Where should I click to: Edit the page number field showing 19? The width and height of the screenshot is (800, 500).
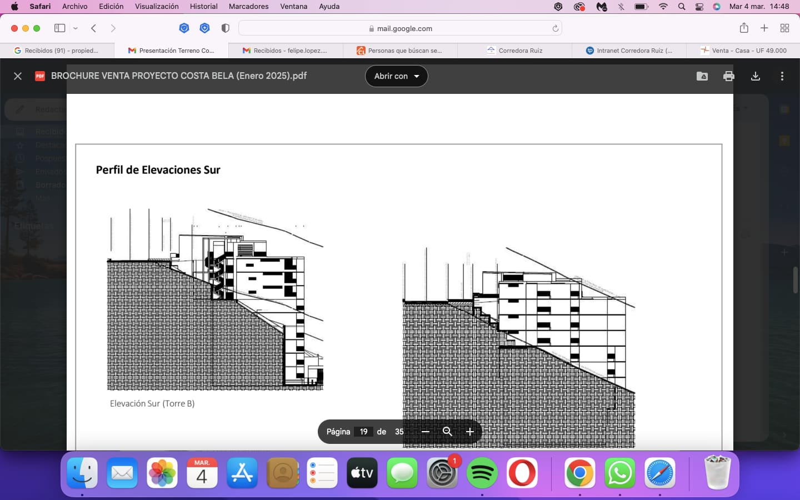364,432
